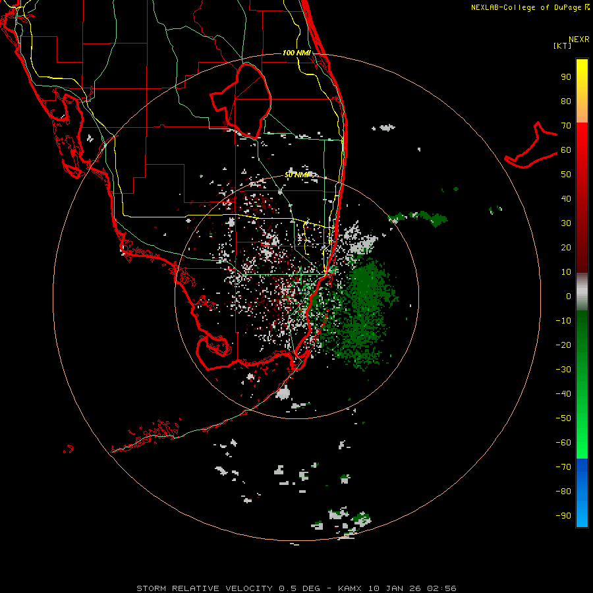Click the 60 value on the velocity scale
This screenshot has height=593, width=593.
pos(566,150)
